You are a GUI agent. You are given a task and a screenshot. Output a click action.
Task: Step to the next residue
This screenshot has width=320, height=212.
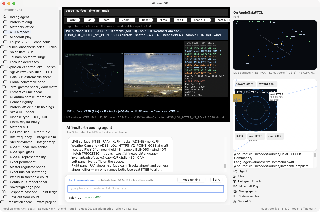coord(180,20)
